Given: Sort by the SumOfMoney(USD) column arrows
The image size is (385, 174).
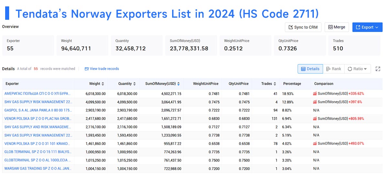Looking at the screenshot, I should point(178,84).
